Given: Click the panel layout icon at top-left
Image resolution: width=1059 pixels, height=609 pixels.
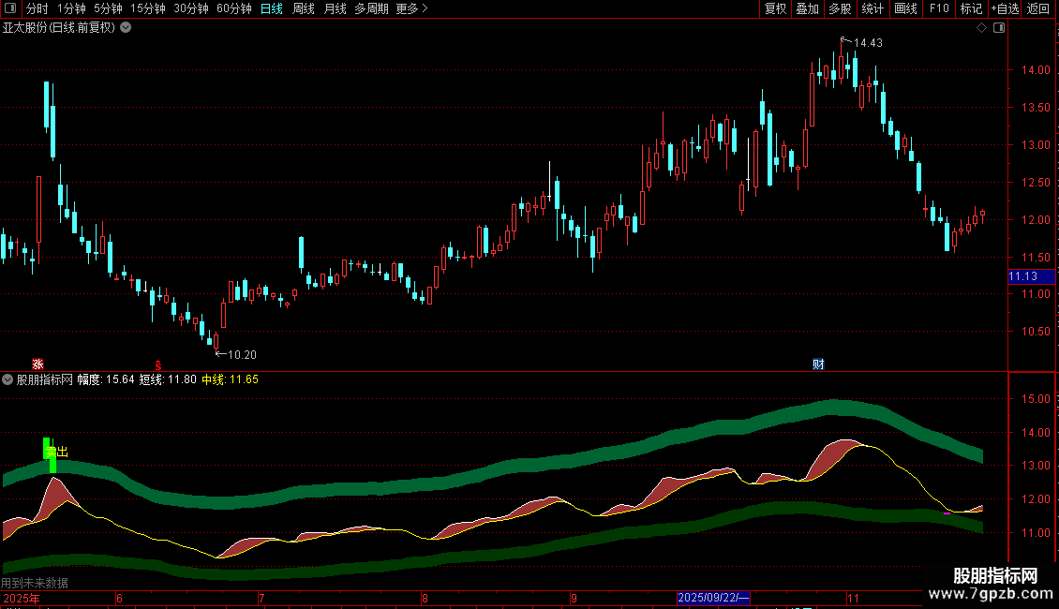Looking at the screenshot, I should pyautogui.click(x=10, y=8).
